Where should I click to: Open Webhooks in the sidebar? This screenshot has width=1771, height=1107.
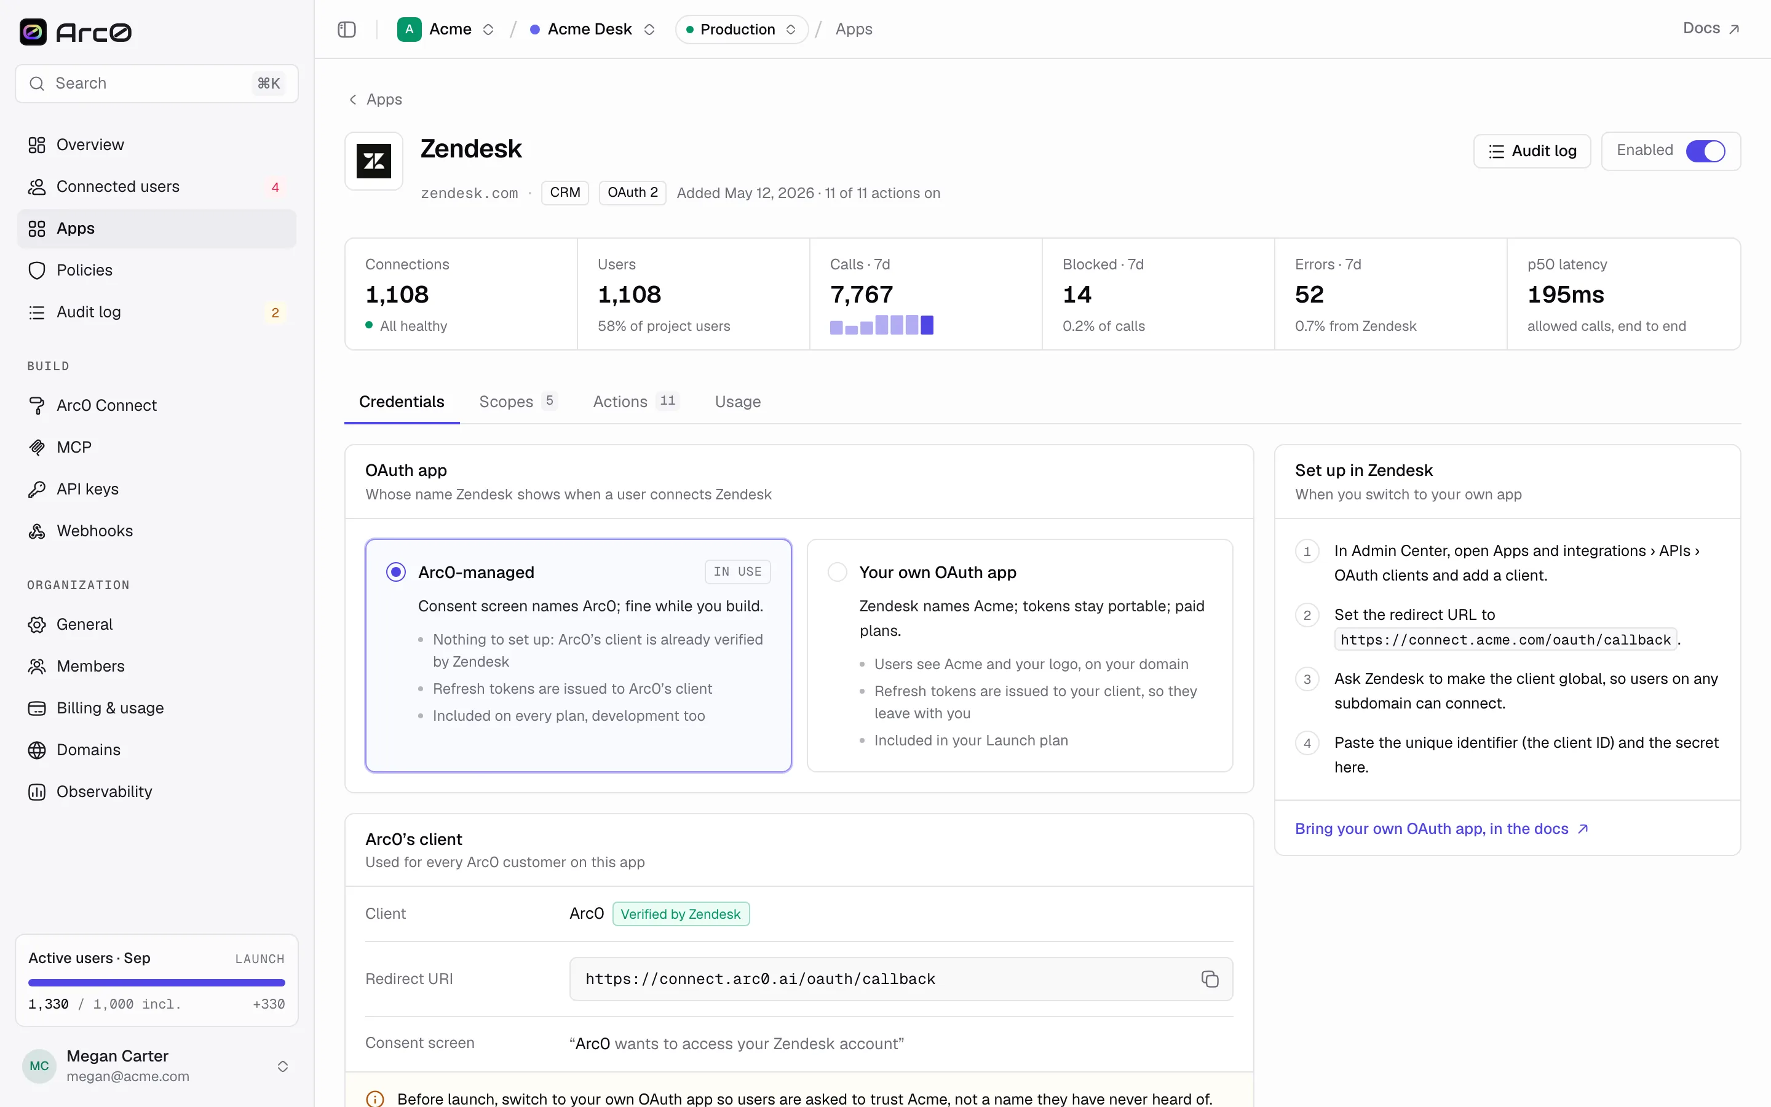click(157, 531)
